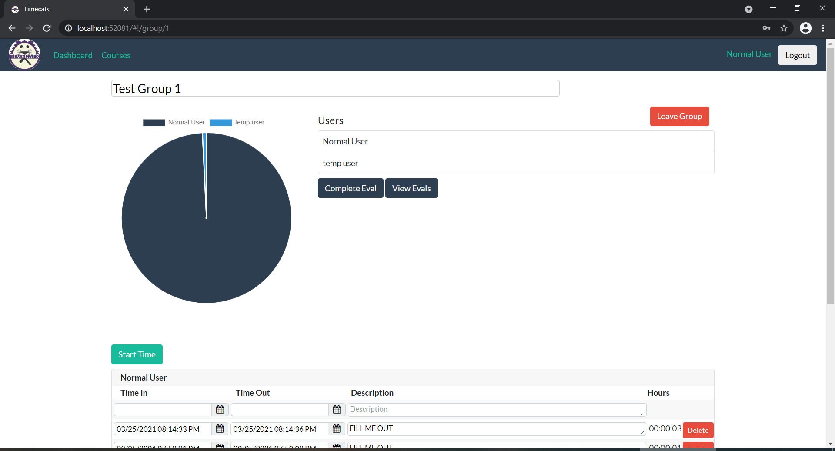Open a new browser tab
This screenshot has width=835, height=451.
tap(147, 9)
